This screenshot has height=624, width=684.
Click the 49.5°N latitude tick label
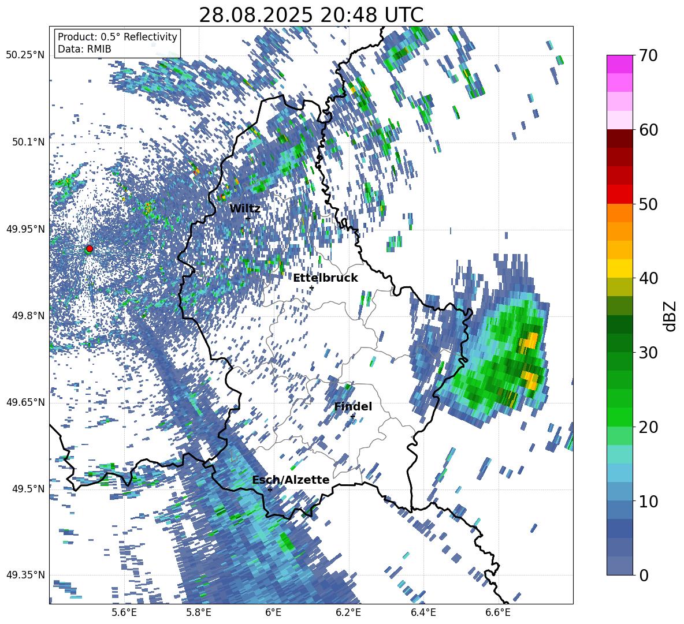coord(28,488)
